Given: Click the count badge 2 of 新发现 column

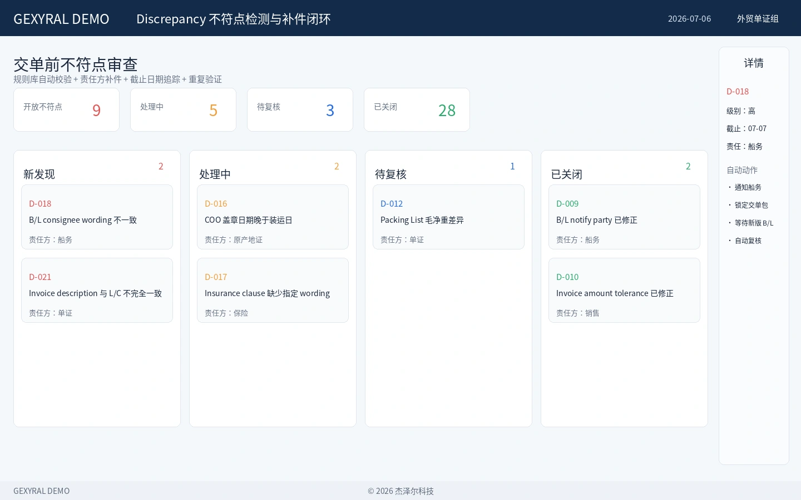Looking at the screenshot, I should click(x=161, y=166).
